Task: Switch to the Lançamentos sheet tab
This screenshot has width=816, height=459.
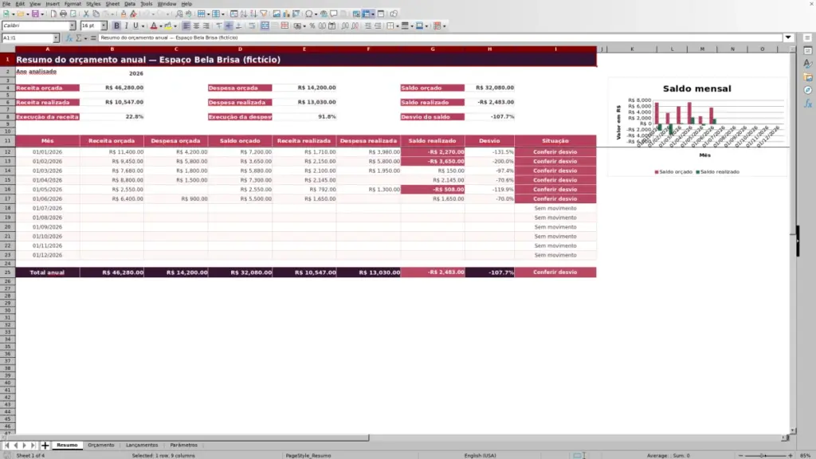Action: coord(142,445)
